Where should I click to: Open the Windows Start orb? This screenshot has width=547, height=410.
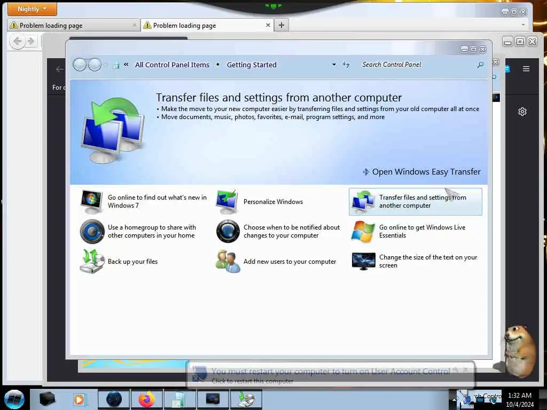(14, 399)
